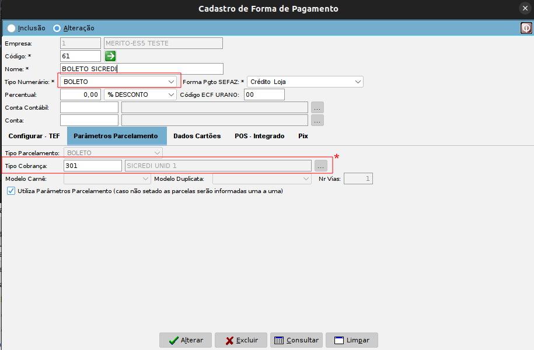This screenshot has height=350, width=534.
Task: Click the Nome field containing BOLETO SICREDI
Action: tap(141, 69)
